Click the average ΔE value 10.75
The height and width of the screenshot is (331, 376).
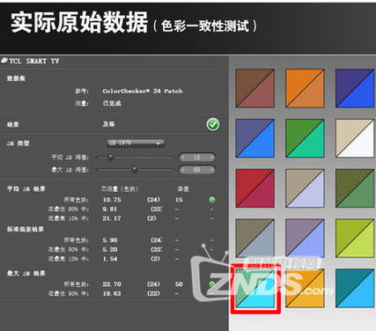point(112,200)
